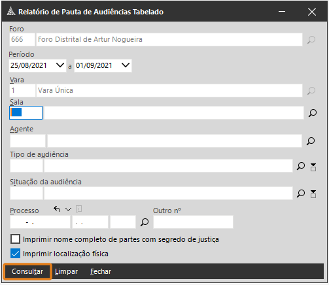
Task: Close the Relatório de Pauta window
Action: pyautogui.click(x=312, y=12)
